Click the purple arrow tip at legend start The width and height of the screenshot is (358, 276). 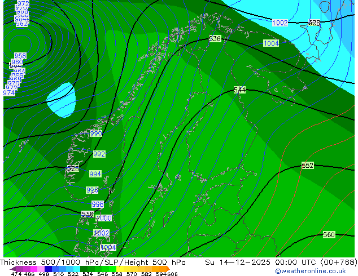[12, 269]
